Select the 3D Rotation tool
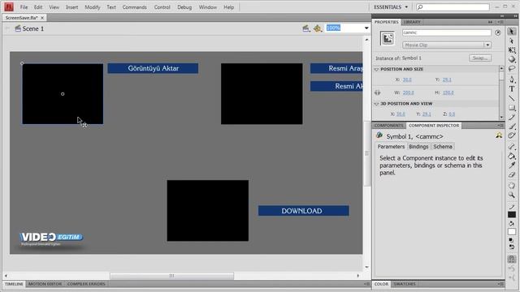This screenshot has width=520, height=292. point(512,59)
